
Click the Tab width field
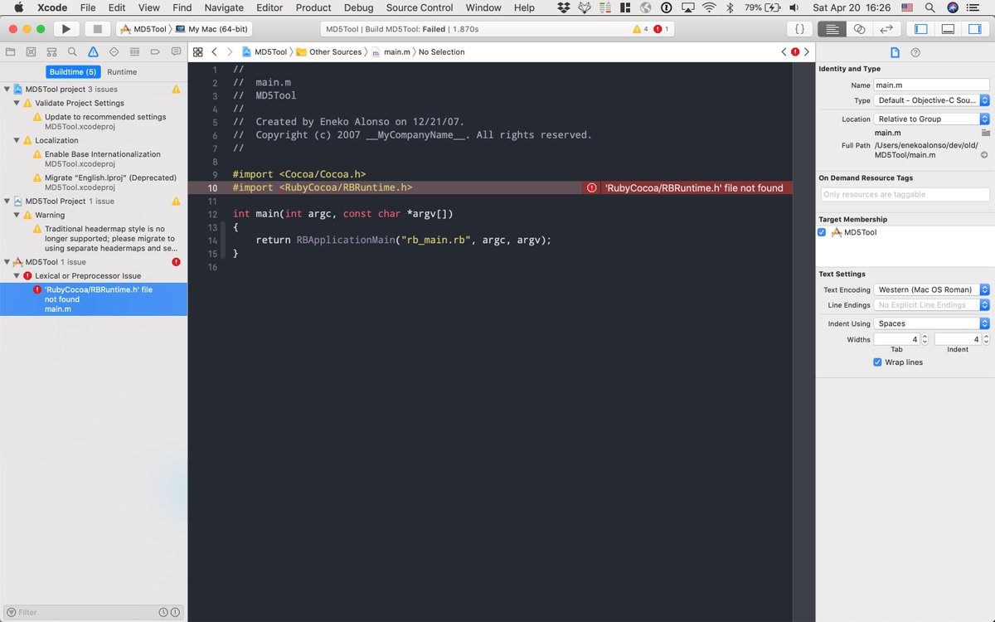tap(897, 339)
